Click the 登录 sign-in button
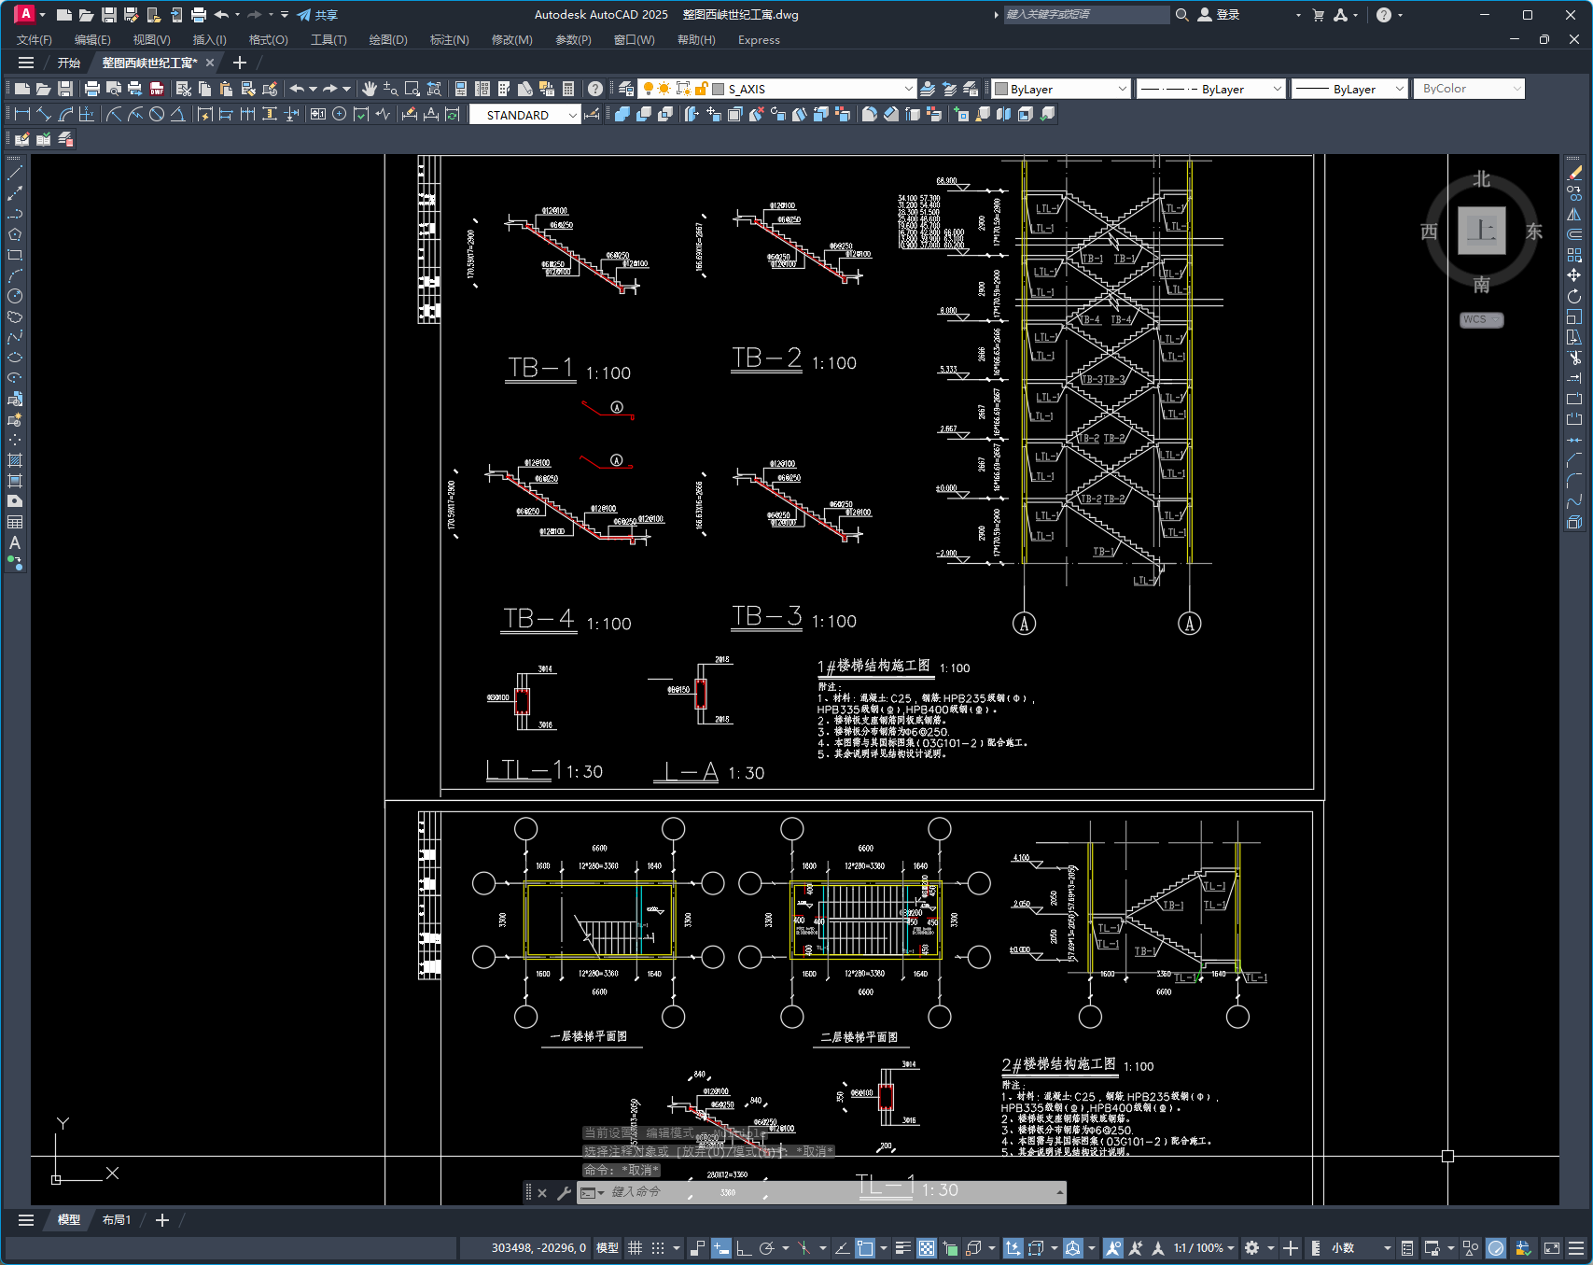 [x=1219, y=15]
